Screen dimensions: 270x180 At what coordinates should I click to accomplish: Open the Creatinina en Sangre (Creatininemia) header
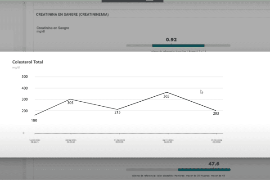tap(72, 14)
